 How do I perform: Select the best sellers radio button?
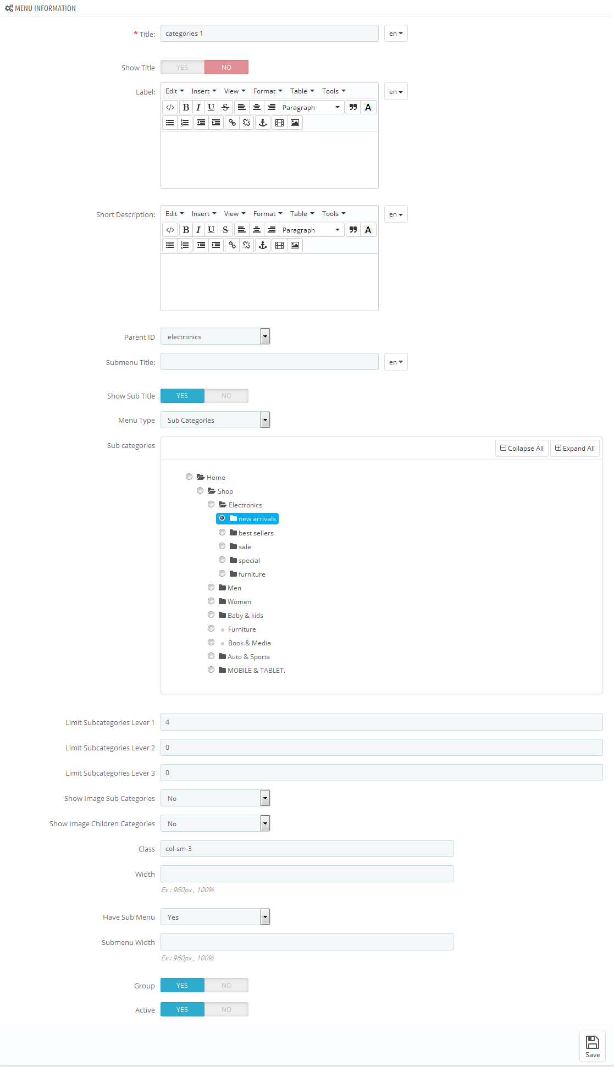(222, 532)
